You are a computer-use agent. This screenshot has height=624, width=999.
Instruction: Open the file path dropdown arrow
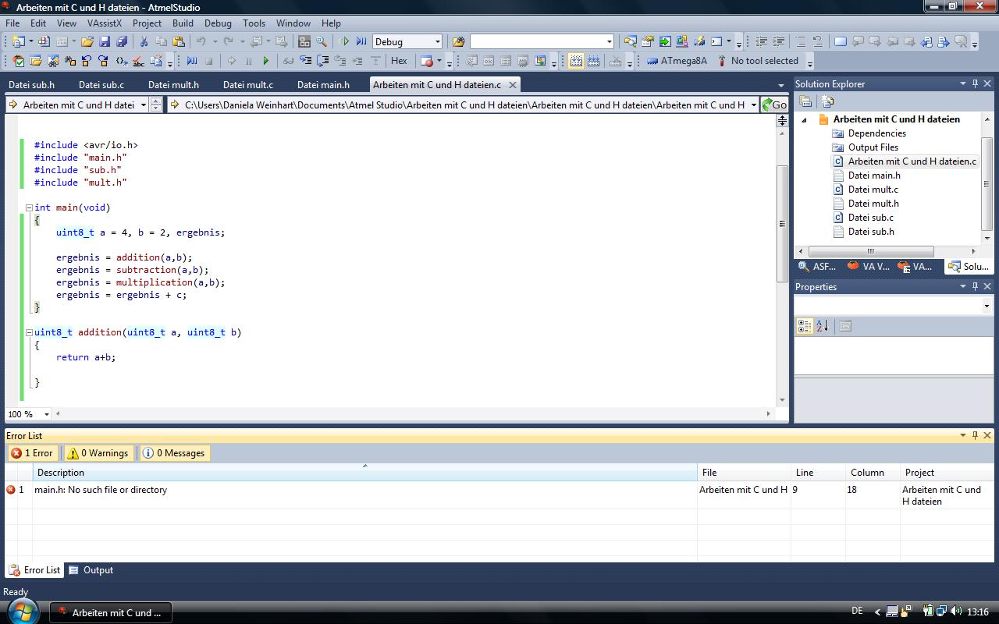(753, 105)
